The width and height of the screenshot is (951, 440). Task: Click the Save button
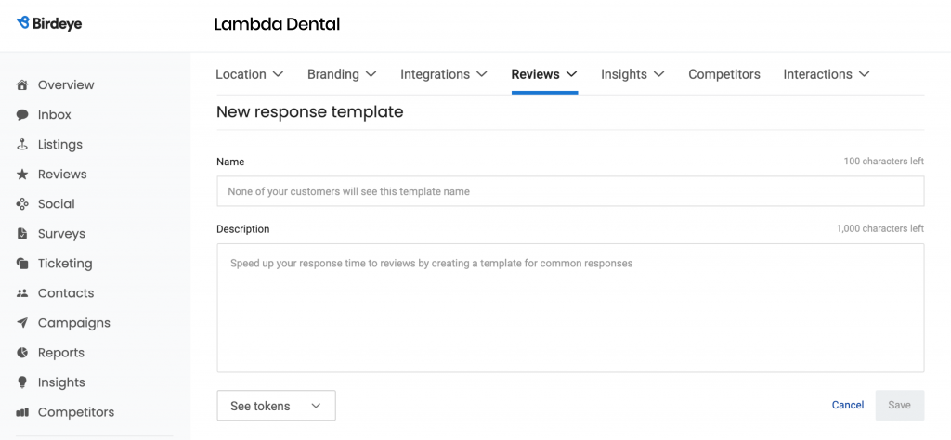point(899,405)
